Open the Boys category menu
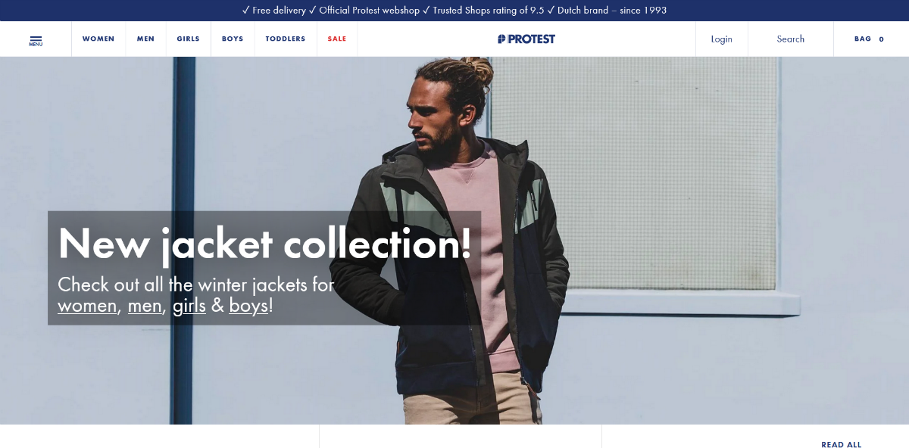 233,39
